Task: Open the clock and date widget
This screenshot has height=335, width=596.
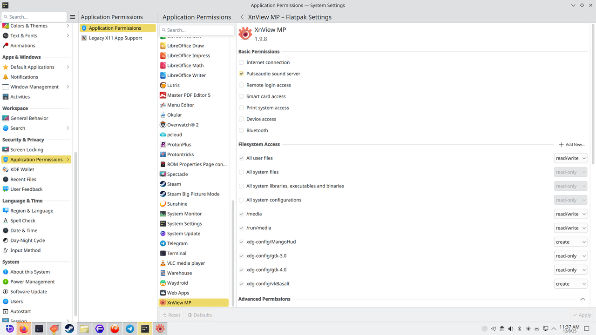Action: (569, 329)
